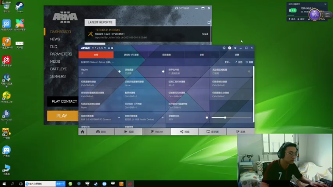Toggle the ReLive on/off switch
The height and width of the screenshot is (187, 333).
coord(119,72)
